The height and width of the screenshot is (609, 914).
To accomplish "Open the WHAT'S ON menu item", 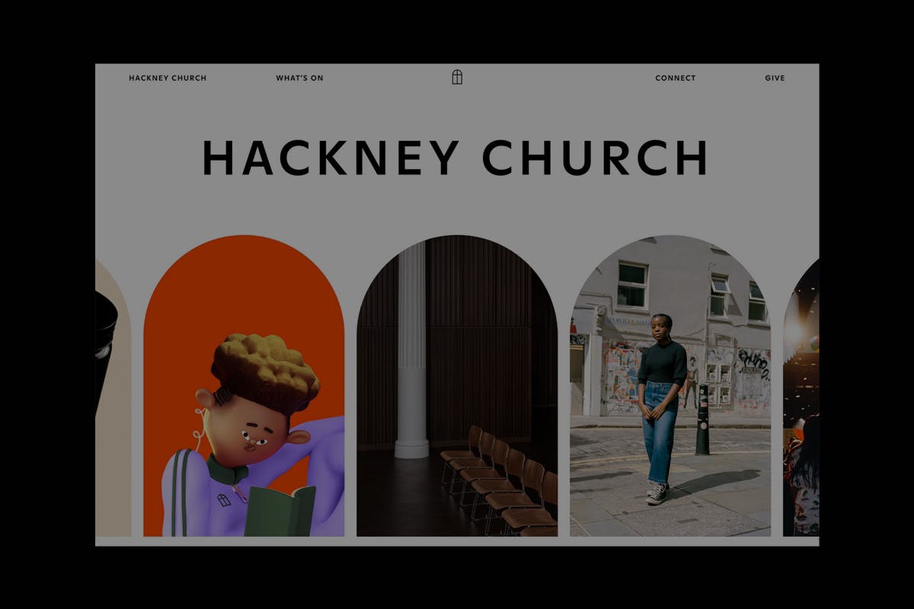I will point(299,78).
